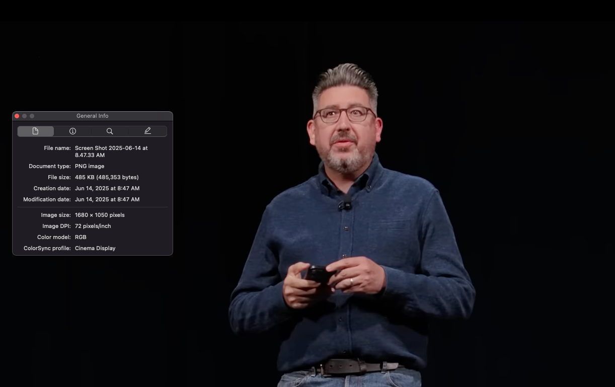Click the Image DPI label
Image resolution: width=615 pixels, height=387 pixels.
point(56,226)
